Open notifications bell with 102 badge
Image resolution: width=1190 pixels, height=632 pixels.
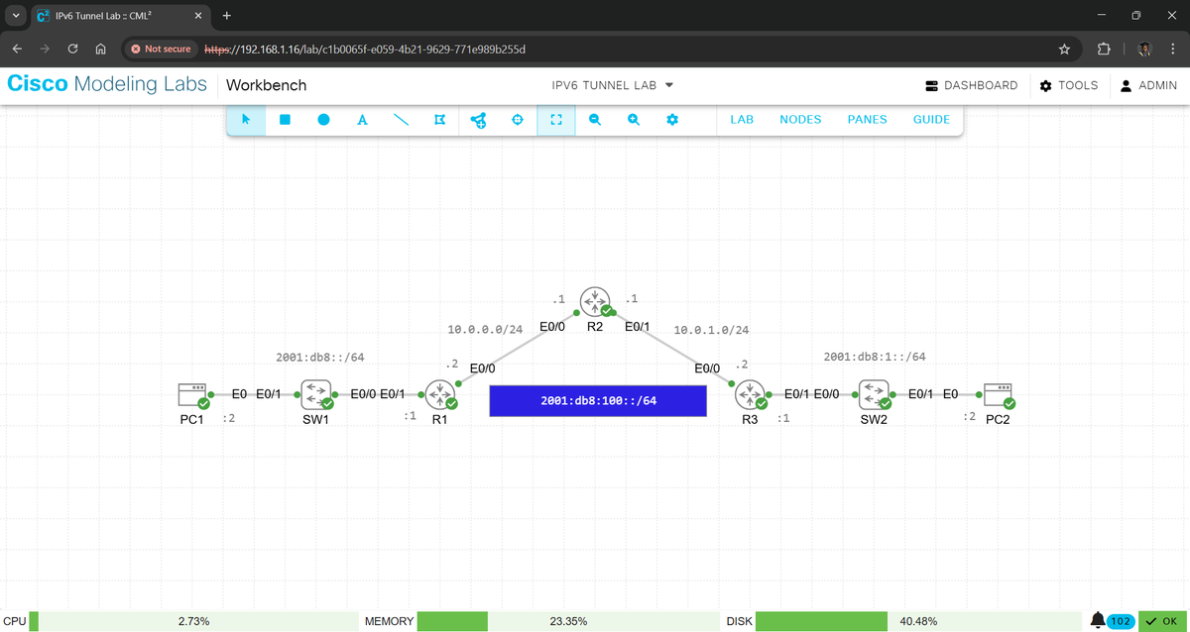click(1112, 621)
